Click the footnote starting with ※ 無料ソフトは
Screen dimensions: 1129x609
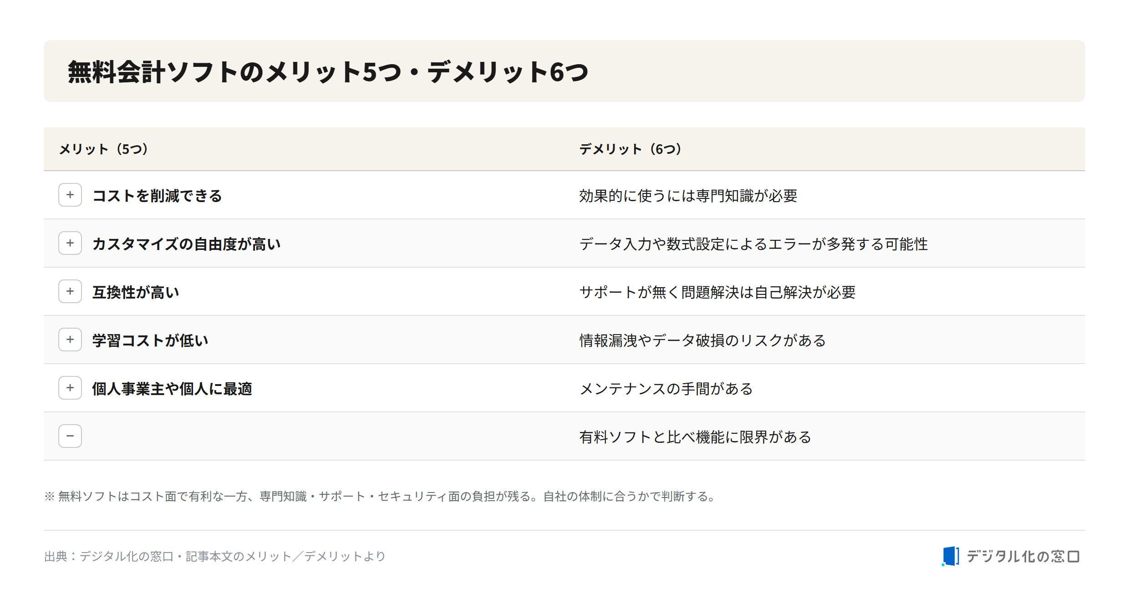[381, 496]
